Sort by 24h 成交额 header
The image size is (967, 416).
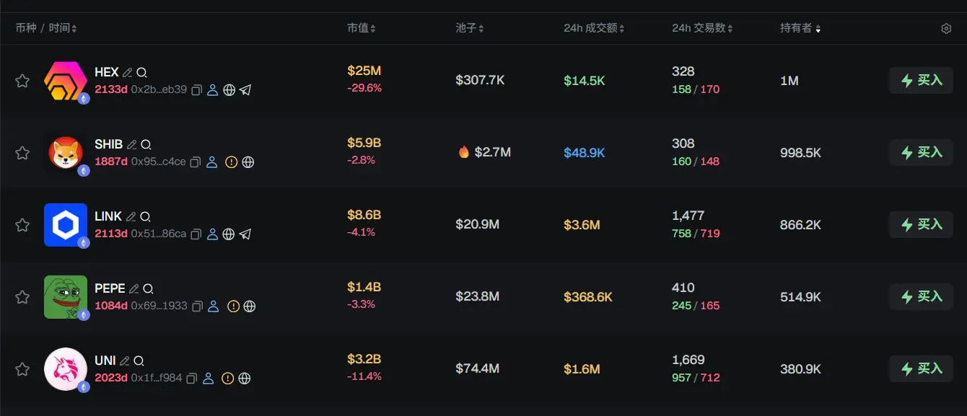pyautogui.click(x=593, y=28)
